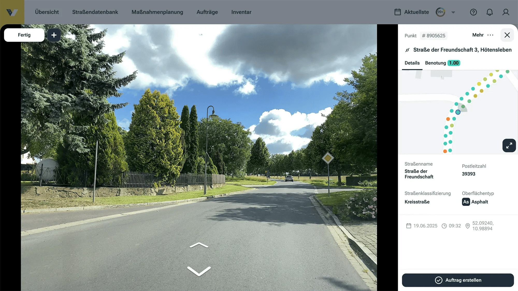Screen dimensions: 518x291
Task: Click the Fertig button
Action: 24,35
